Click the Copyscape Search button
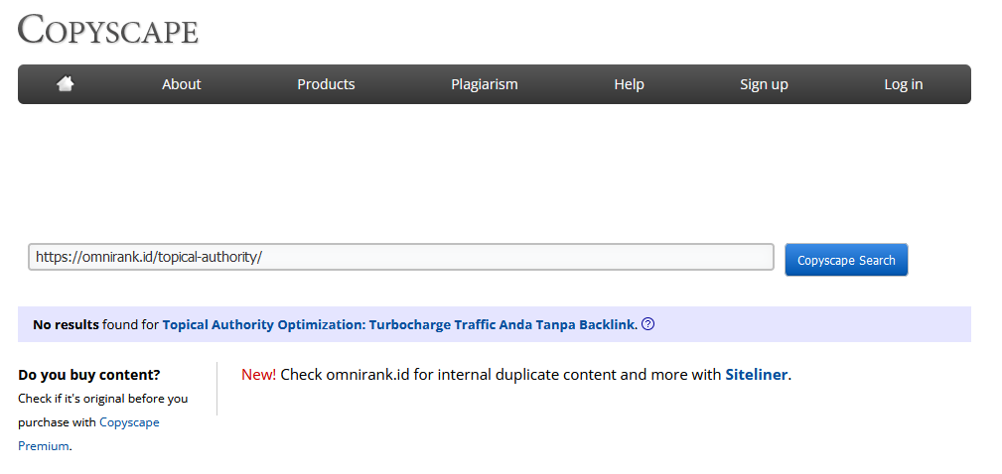The height and width of the screenshot is (474, 1002). pyautogui.click(x=846, y=260)
